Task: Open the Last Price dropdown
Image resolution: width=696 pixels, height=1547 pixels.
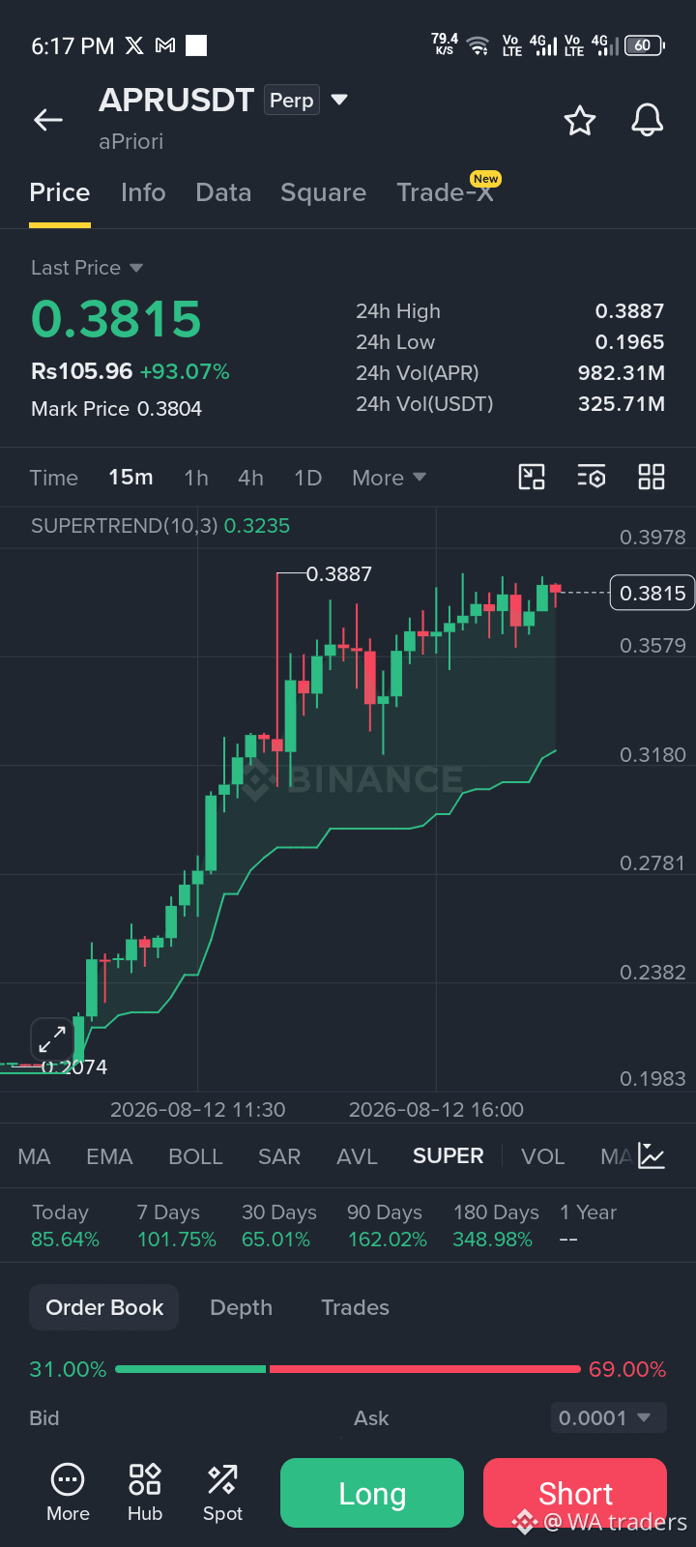Action: tap(87, 268)
